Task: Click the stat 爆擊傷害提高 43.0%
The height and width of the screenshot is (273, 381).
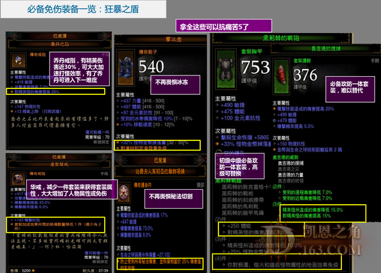Action: (33, 202)
